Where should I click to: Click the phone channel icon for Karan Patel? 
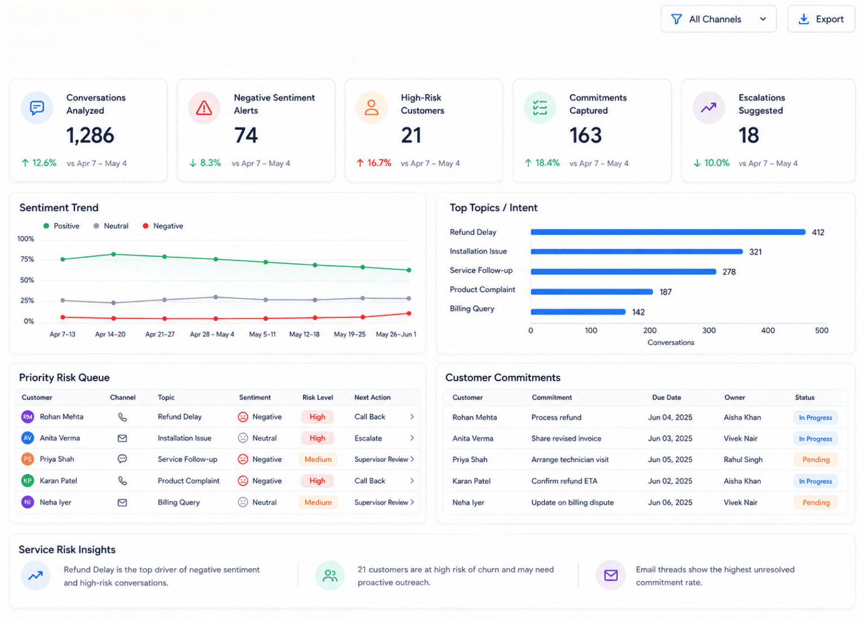tap(122, 481)
